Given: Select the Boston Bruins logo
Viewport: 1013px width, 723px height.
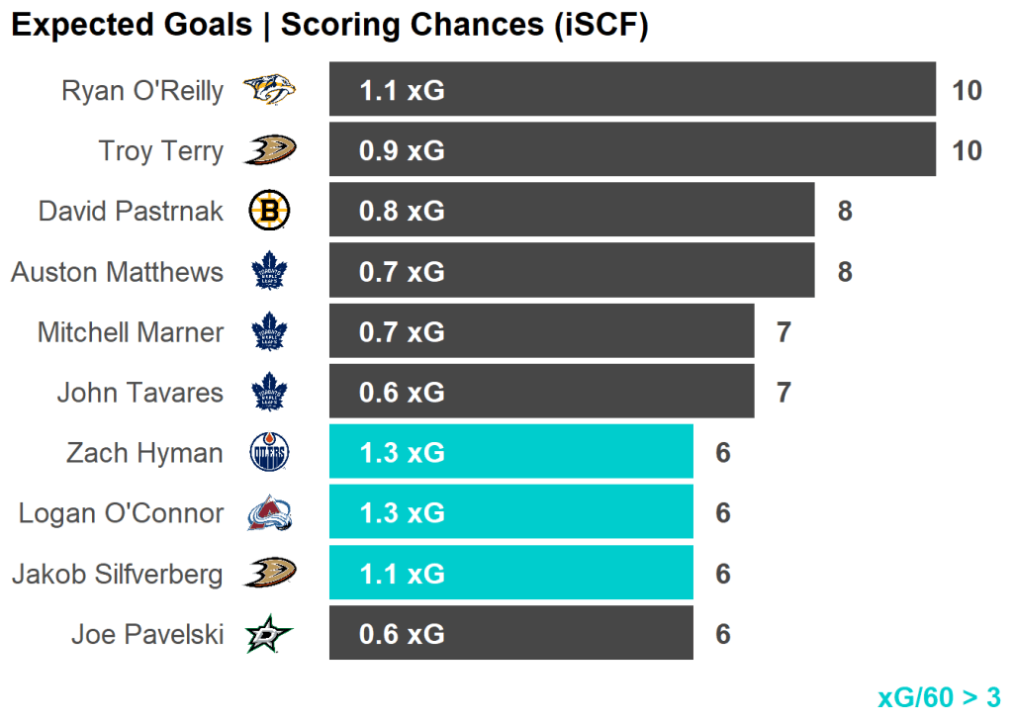Looking at the screenshot, I should point(269,211).
